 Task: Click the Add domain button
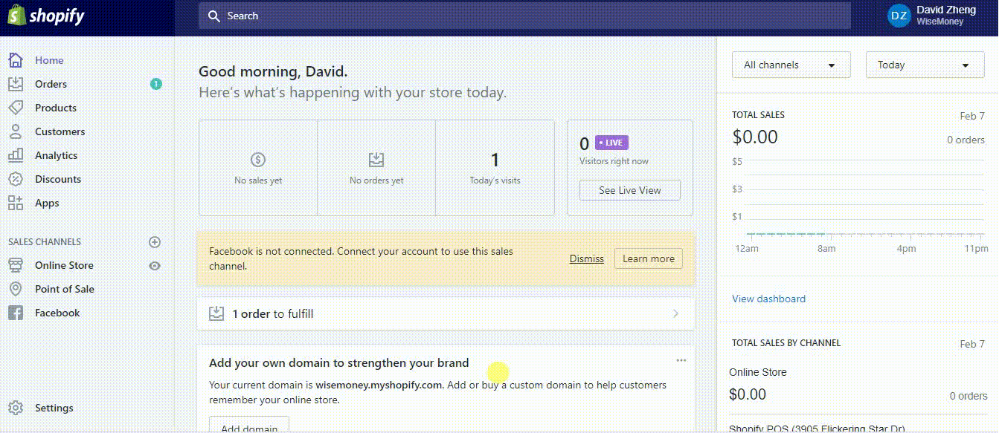248,425
